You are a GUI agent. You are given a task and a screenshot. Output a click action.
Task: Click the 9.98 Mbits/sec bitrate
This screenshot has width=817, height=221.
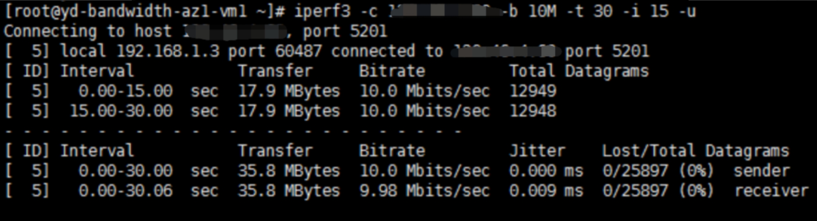pos(425,191)
